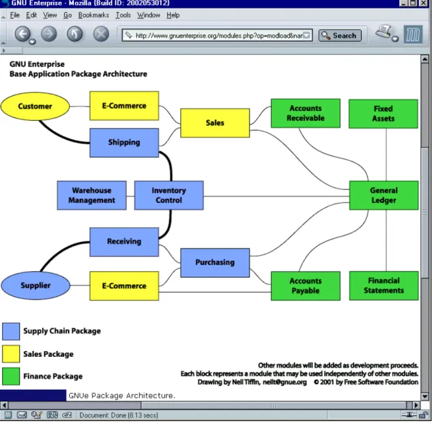433x425 pixels.
Task: Open the Print button dropdown arrow
Action: 395,39
